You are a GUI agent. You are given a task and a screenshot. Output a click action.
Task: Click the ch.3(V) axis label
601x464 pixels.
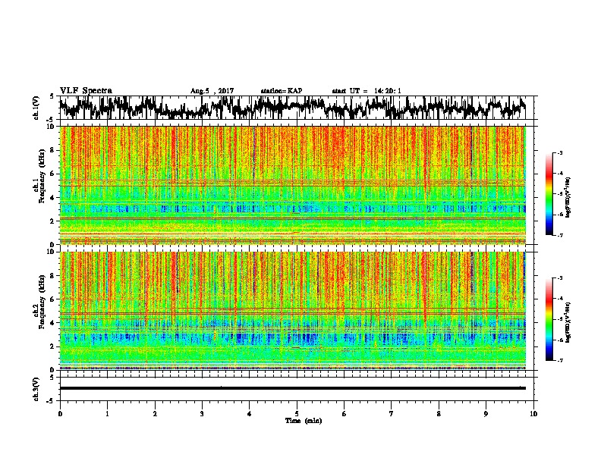pyautogui.click(x=36, y=389)
